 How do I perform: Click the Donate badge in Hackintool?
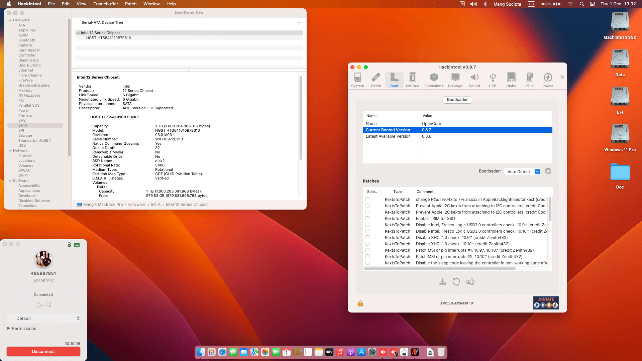point(546,303)
